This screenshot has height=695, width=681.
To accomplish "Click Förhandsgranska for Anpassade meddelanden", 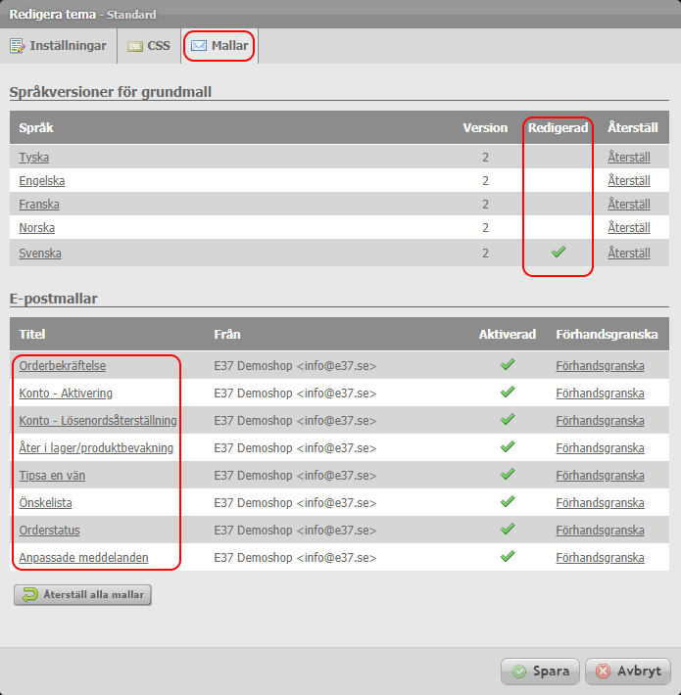I will [600, 558].
